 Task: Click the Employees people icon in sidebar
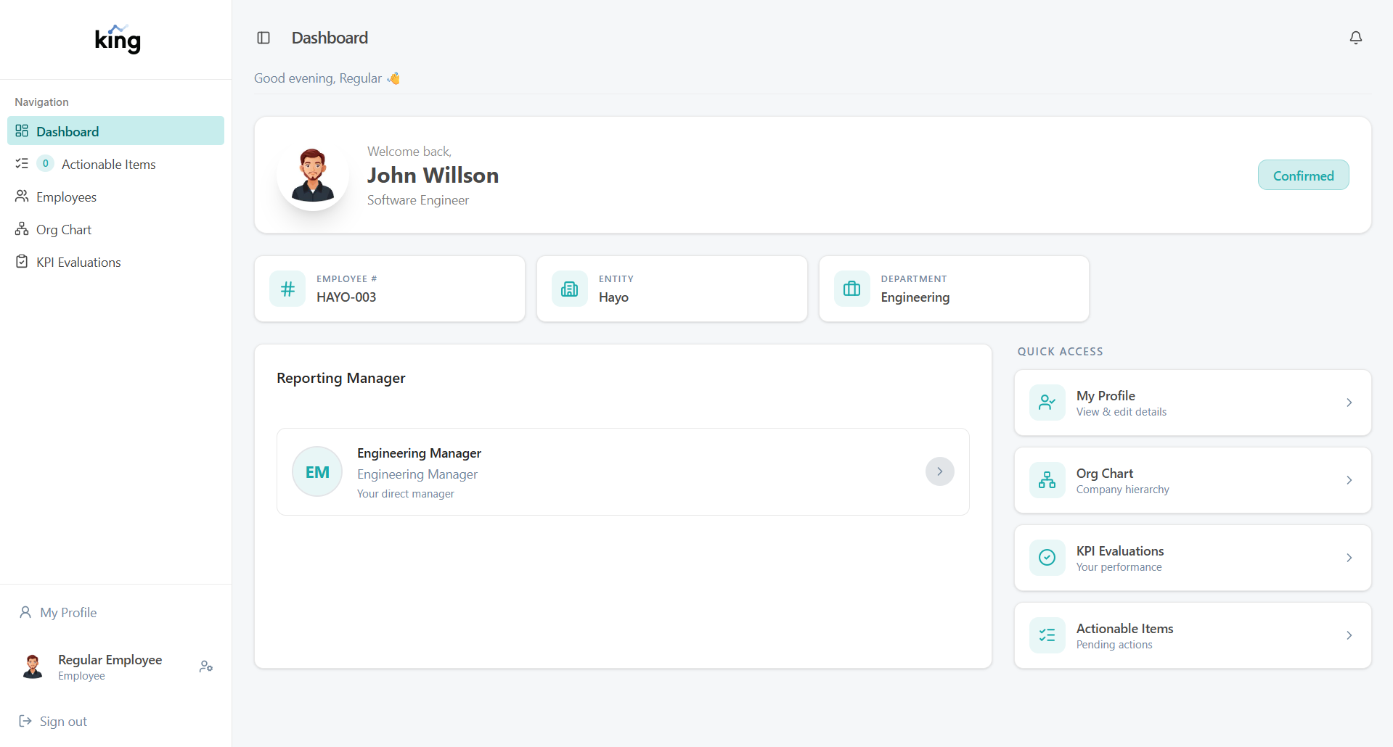22,196
